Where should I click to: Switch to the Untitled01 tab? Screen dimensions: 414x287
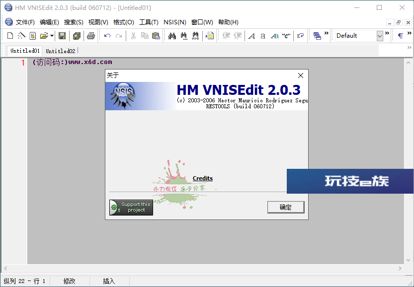click(x=25, y=51)
